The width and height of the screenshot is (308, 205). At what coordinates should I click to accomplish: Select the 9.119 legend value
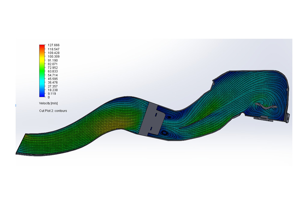click(x=52, y=94)
